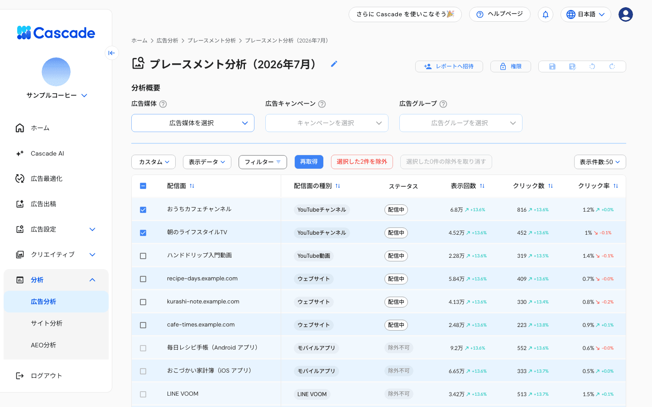Click the Cascade logo
652x407 pixels.
point(56,33)
